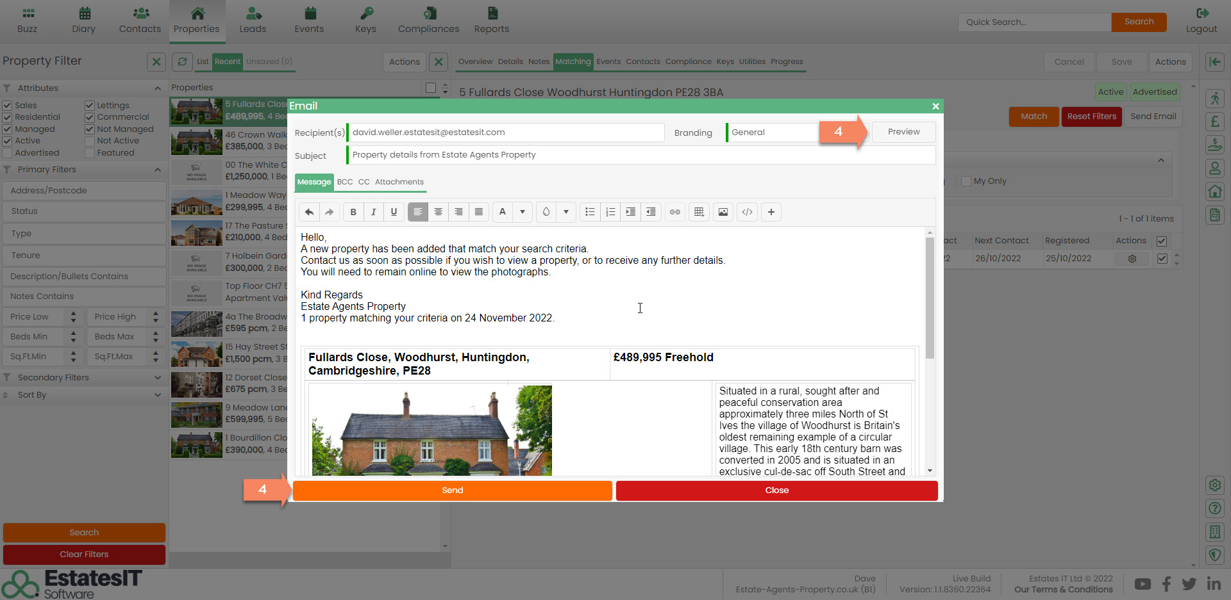Image resolution: width=1231 pixels, height=600 pixels.
Task: Uncheck the Sales attribute checkbox
Action: point(8,106)
